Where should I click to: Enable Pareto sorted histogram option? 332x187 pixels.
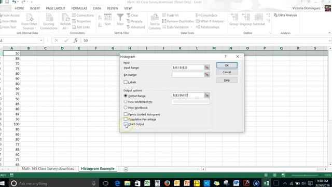[x=126, y=114]
